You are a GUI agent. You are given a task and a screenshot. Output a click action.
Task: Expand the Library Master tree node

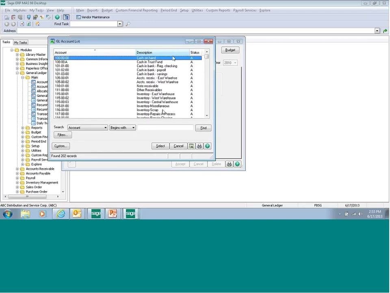(17, 55)
